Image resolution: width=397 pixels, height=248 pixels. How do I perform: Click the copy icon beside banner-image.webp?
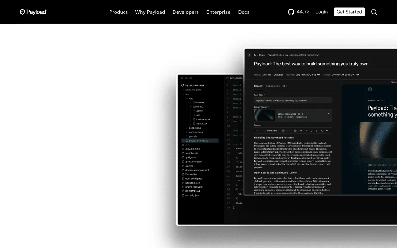[299, 114]
